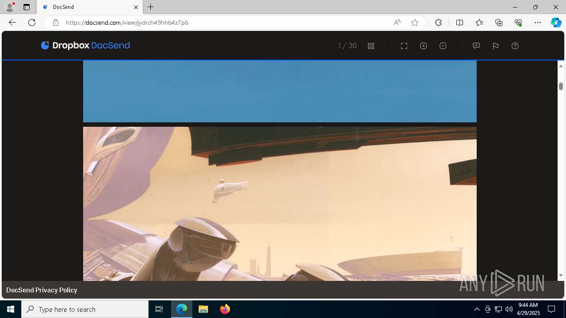This screenshot has width=566, height=318.
Task: Open the clock showing 9:44 AM
Action: point(528,309)
